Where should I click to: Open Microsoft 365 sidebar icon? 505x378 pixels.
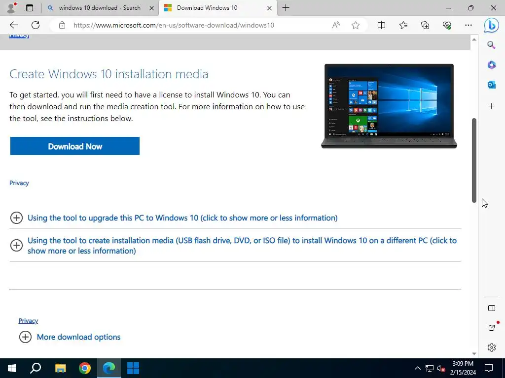[492, 65]
